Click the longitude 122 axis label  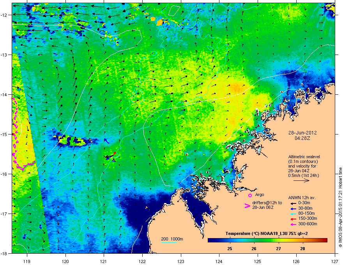[x=142, y=261]
